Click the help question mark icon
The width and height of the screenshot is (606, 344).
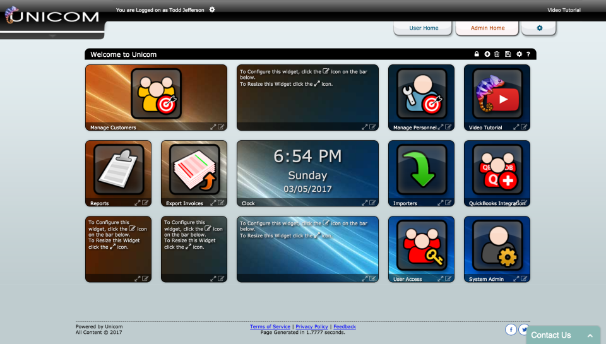(528, 54)
